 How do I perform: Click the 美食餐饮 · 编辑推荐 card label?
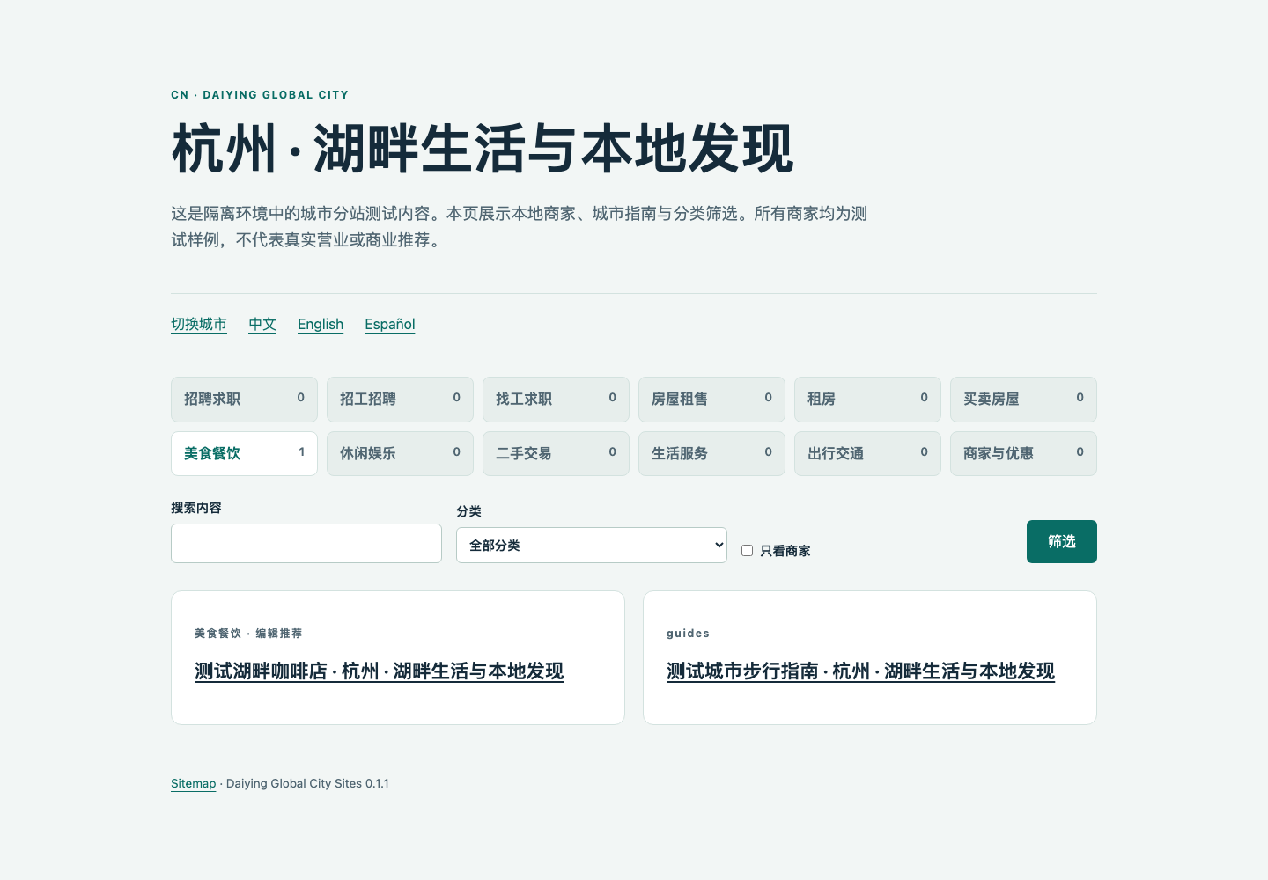pos(248,634)
